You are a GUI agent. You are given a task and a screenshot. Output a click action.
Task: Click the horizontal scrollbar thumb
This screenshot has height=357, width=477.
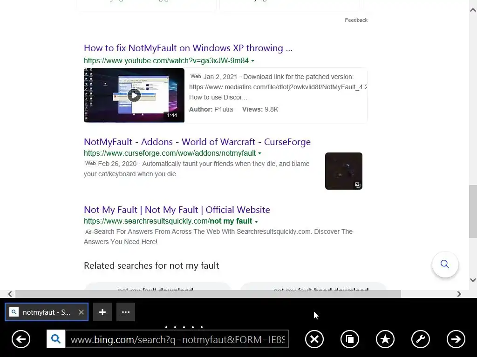pyautogui.click(x=208, y=294)
